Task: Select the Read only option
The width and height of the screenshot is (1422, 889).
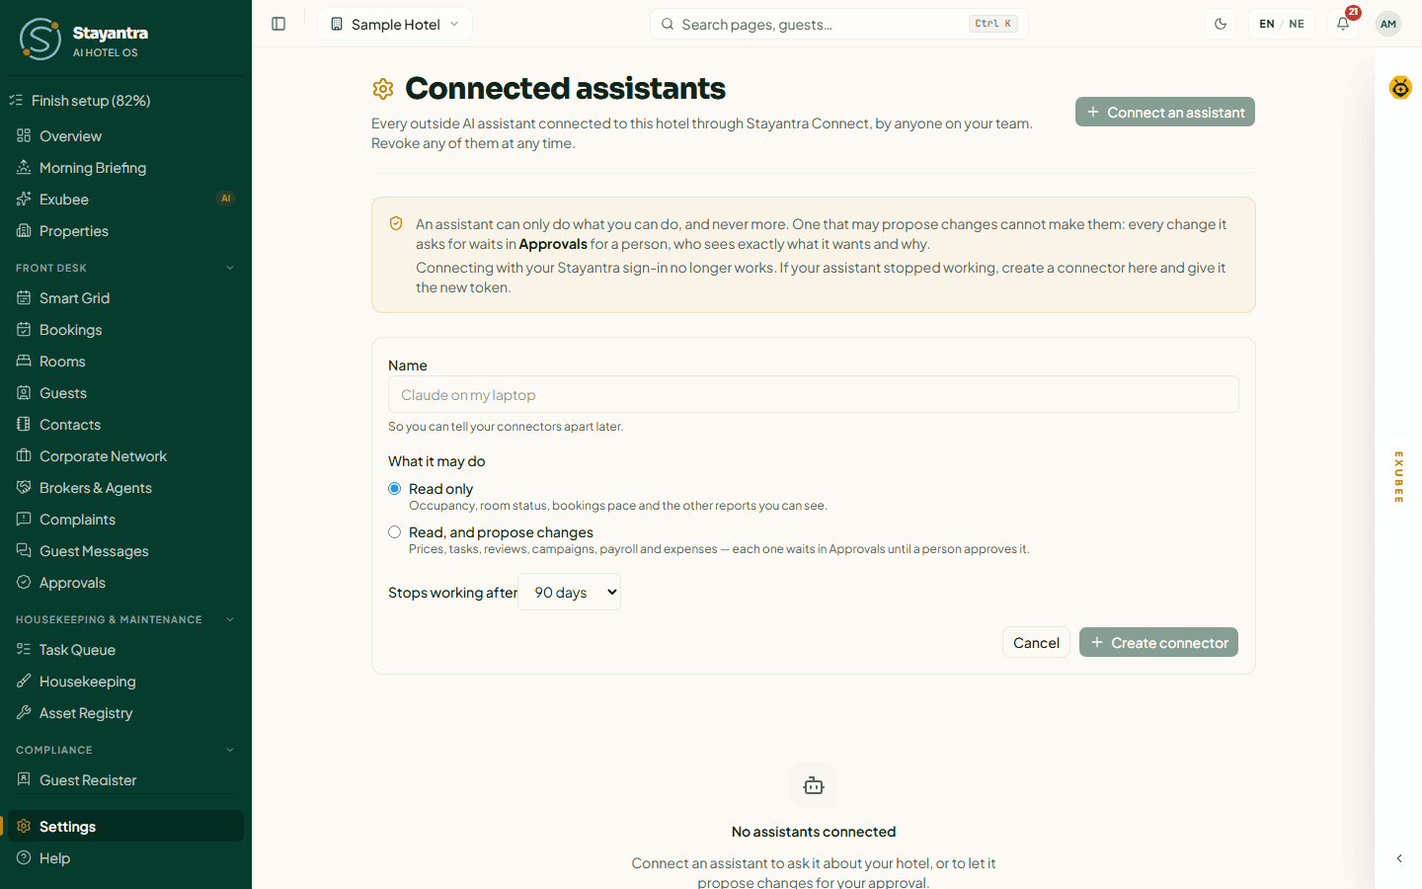Action: click(395, 489)
